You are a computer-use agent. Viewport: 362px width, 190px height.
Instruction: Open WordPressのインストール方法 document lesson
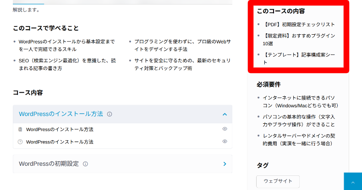[x=60, y=130]
